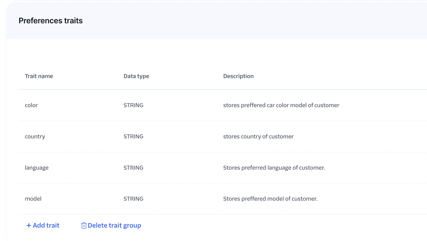Click STRING data type in language row

(133, 168)
